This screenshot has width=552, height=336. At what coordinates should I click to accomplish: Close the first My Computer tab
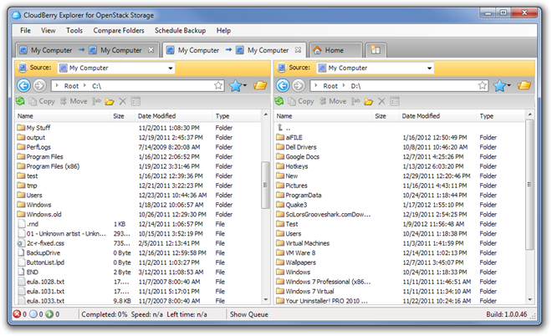[x=151, y=50]
